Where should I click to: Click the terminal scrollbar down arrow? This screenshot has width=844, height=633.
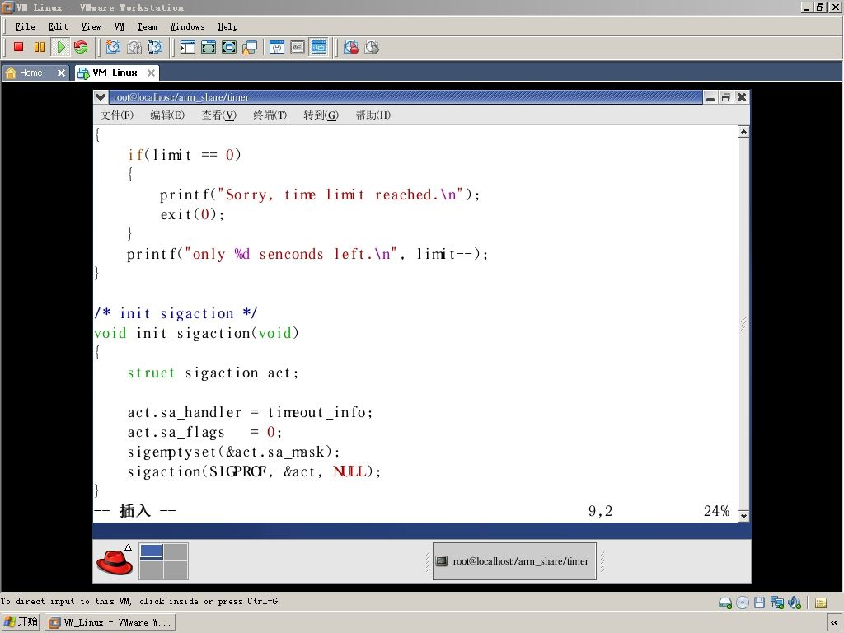[743, 516]
